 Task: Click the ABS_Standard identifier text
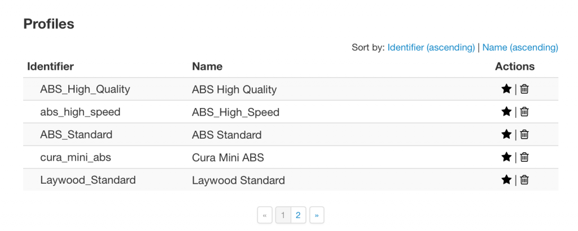(x=76, y=135)
